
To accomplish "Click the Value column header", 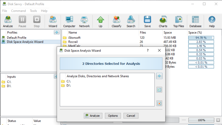I will (37, 121).
